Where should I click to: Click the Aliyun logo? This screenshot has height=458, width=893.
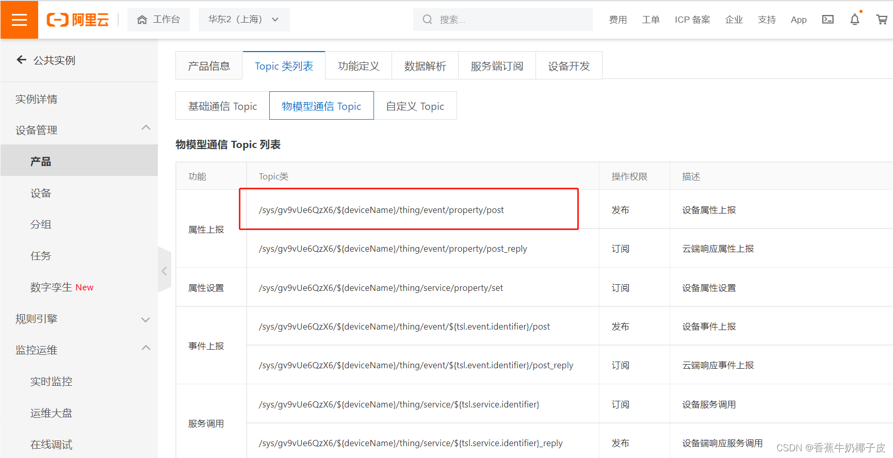78,20
